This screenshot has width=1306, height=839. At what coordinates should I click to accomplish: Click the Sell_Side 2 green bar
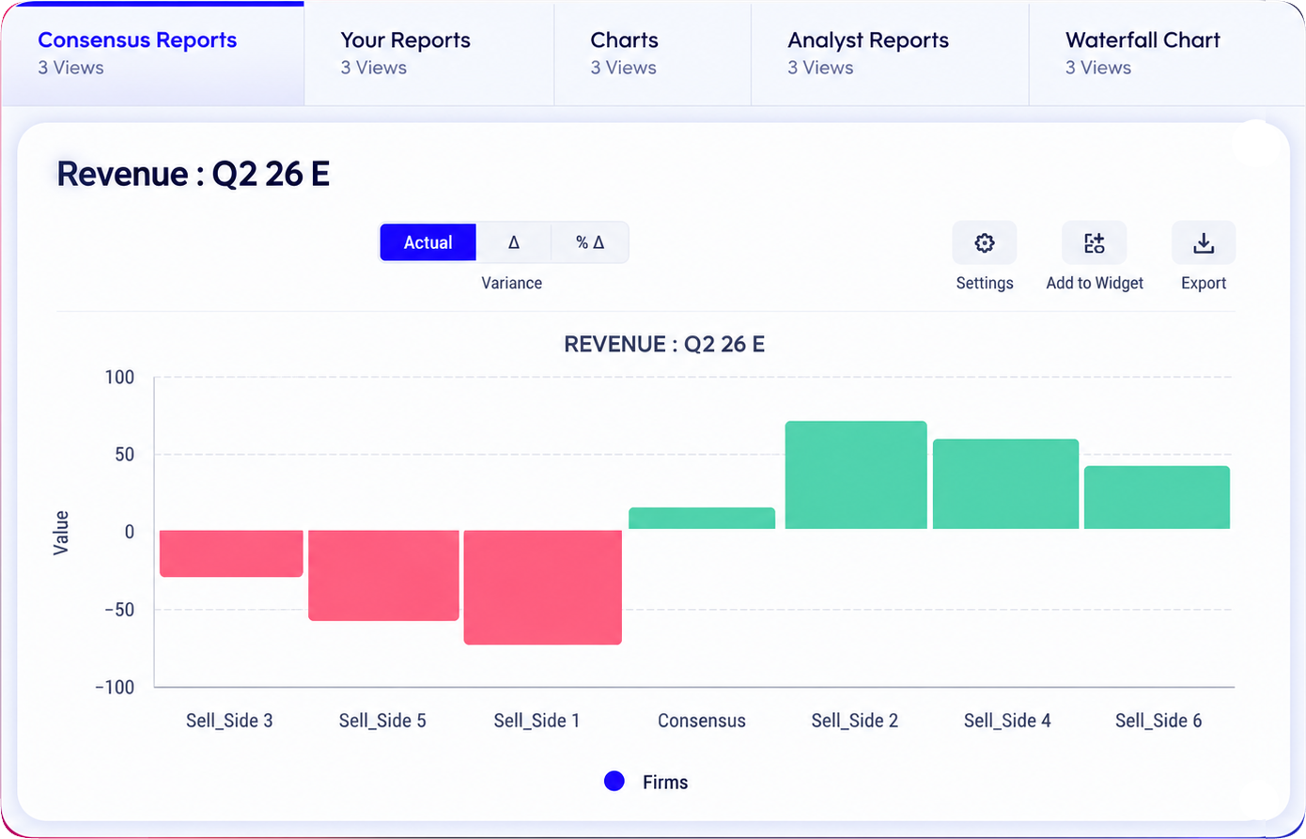(856, 475)
